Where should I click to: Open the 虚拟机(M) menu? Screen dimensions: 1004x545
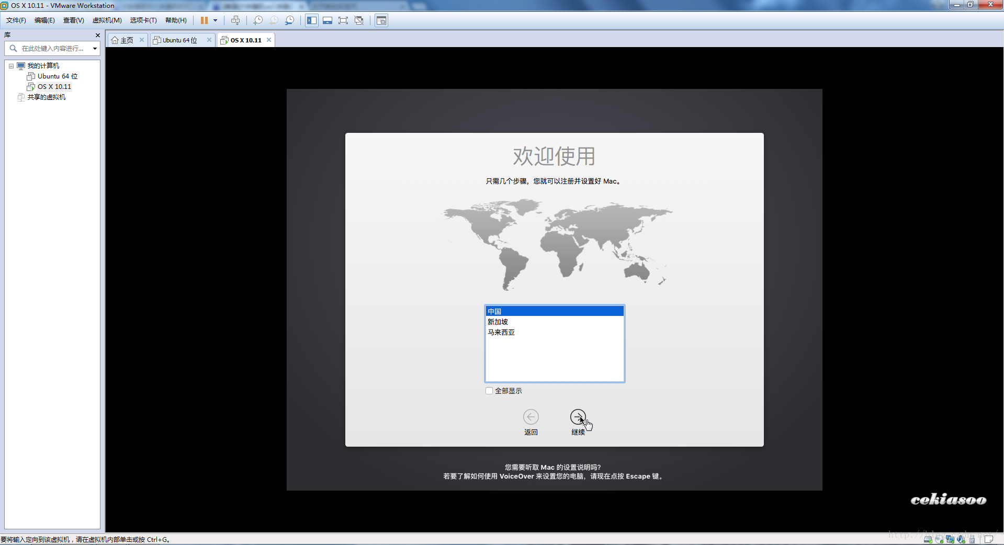107,20
